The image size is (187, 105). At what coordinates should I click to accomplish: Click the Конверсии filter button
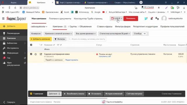point(36,34)
